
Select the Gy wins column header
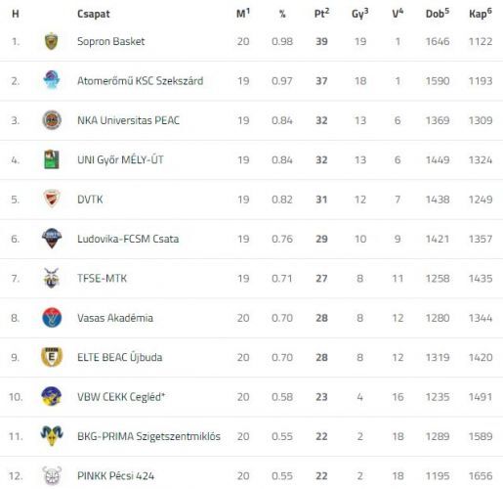pyautogui.click(x=360, y=14)
